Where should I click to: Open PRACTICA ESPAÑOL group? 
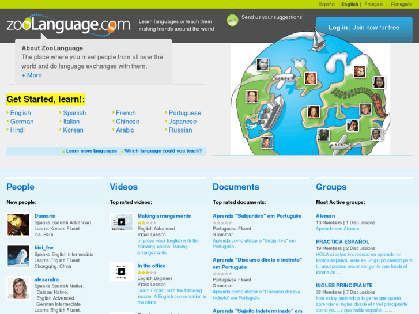click(x=342, y=241)
